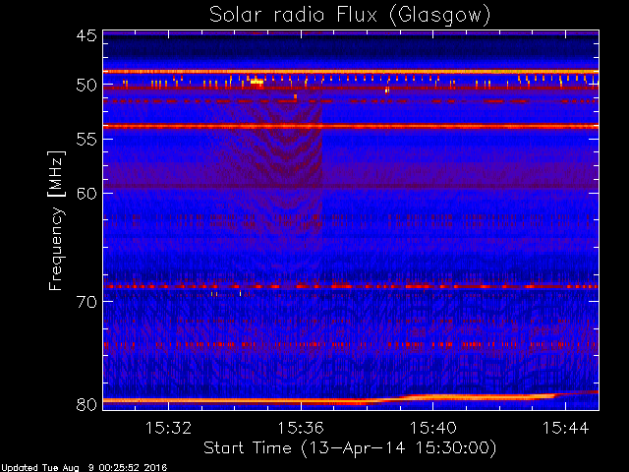Image resolution: width=629 pixels, height=472 pixels.
Task: Click the time tick label '15:40'
Action: pos(432,428)
